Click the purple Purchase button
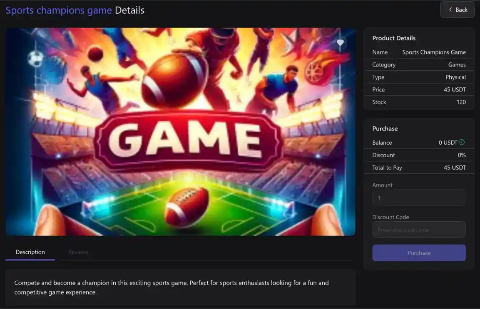480x309 pixels. point(419,253)
